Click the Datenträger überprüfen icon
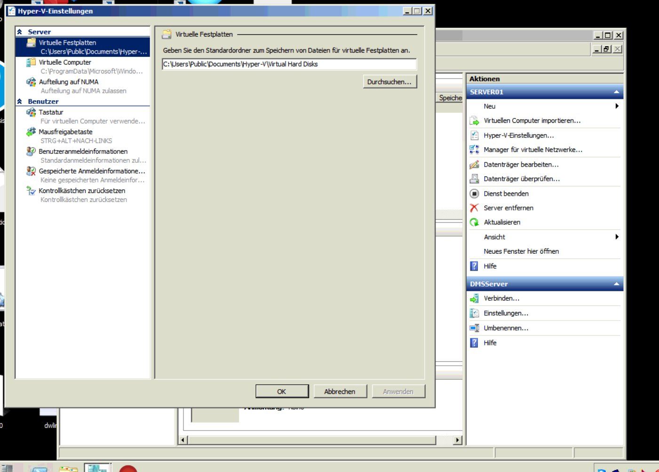The height and width of the screenshot is (472, 659). pos(474,179)
